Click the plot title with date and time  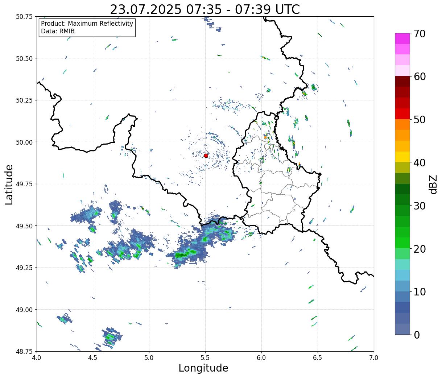pos(205,9)
